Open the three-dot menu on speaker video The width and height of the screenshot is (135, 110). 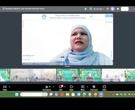click(x=112, y=16)
